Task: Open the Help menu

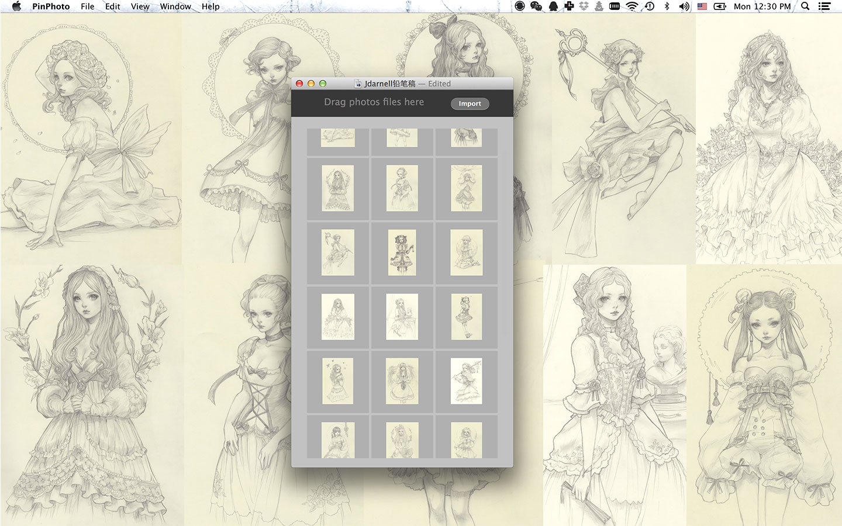Action: pos(210,6)
